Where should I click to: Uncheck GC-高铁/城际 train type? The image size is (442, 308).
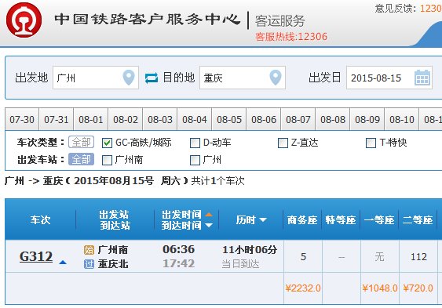pyautogui.click(x=107, y=143)
